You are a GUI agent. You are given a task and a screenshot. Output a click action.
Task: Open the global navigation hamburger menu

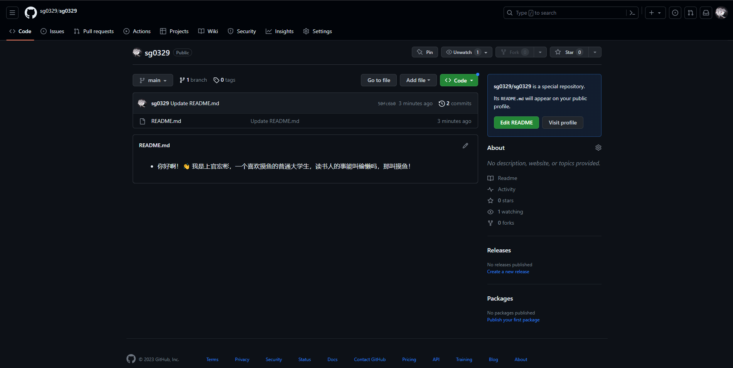(12, 13)
